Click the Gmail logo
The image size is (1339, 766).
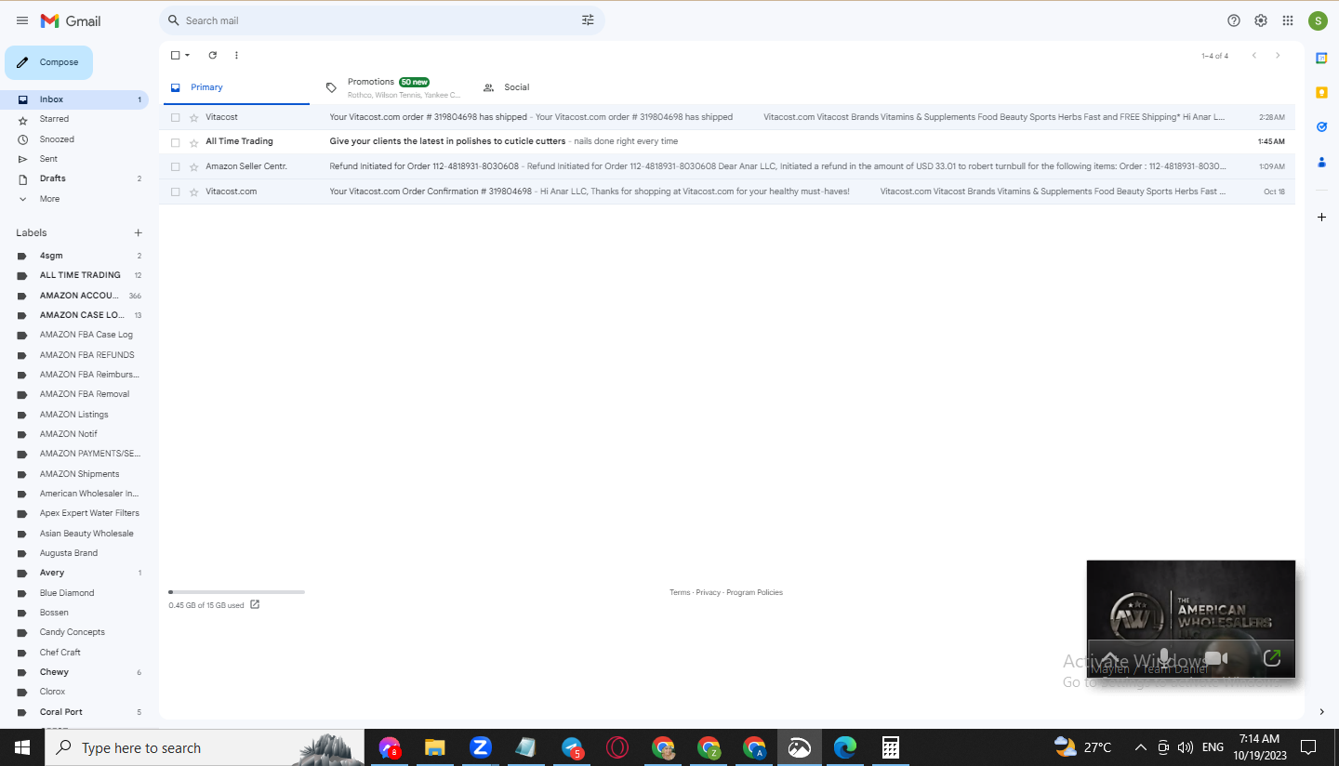click(71, 20)
